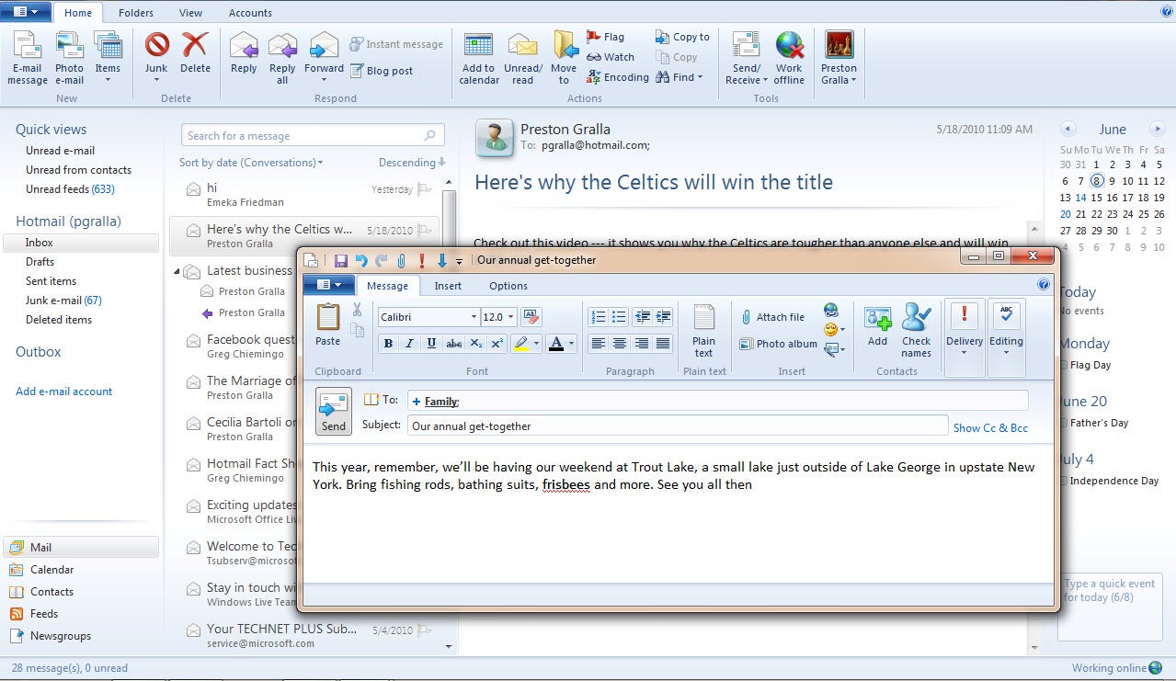Image resolution: width=1176 pixels, height=681 pixels.
Task: Apply Italic in compose window
Action: click(409, 344)
